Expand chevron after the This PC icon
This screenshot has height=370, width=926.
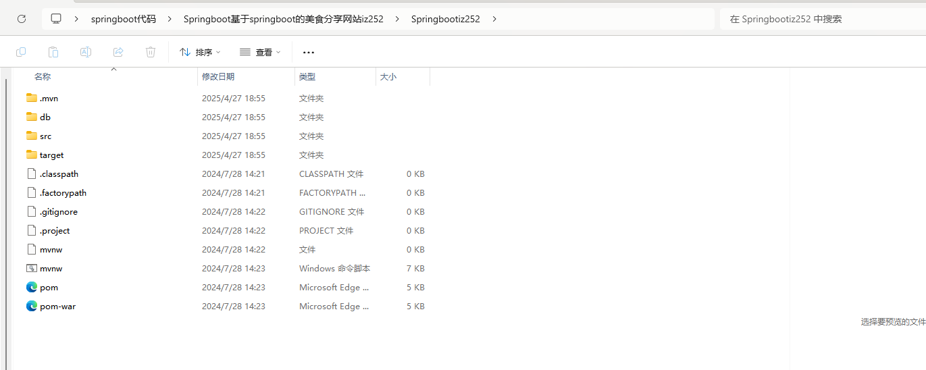coord(76,19)
